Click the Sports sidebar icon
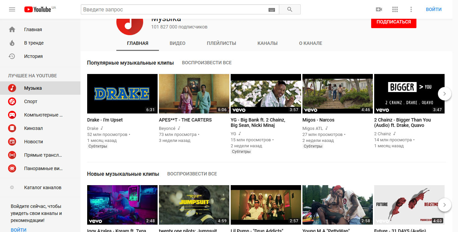The image size is (458, 232). pos(12,101)
